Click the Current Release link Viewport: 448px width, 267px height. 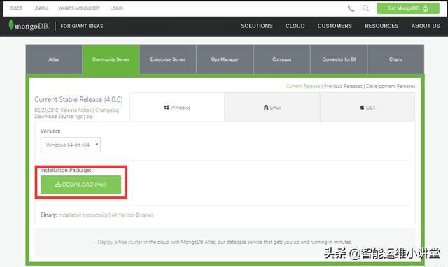click(x=303, y=86)
